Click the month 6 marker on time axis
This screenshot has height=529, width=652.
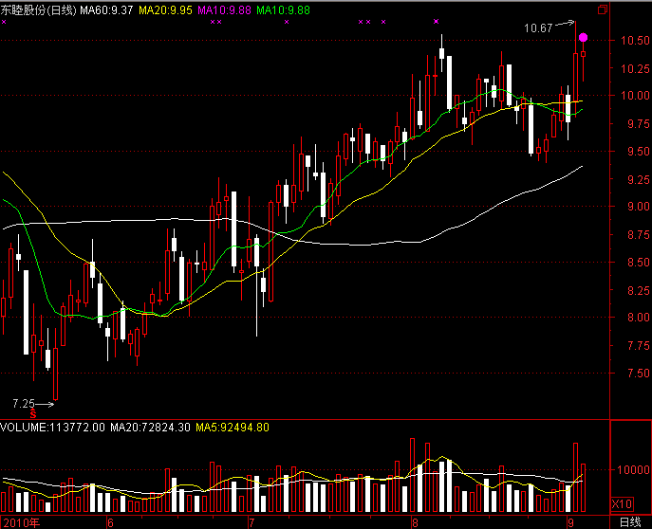pyautogui.click(x=110, y=522)
